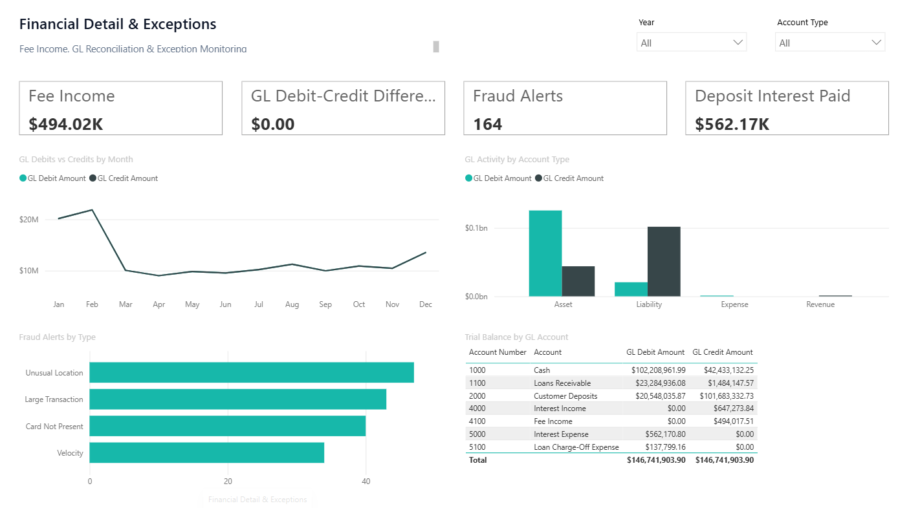Click the GL Debit-Credit Difference card
Viewport: 909px width, 508px height.
click(343, 108)
